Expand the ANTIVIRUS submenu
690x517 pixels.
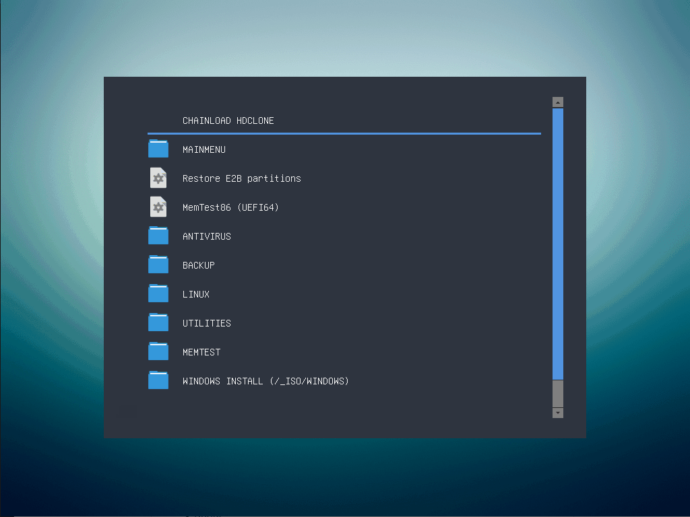[x=206, y=236]
